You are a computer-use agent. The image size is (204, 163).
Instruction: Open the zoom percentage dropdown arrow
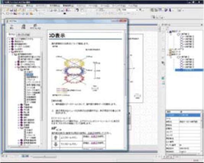[x=137, y=10]
